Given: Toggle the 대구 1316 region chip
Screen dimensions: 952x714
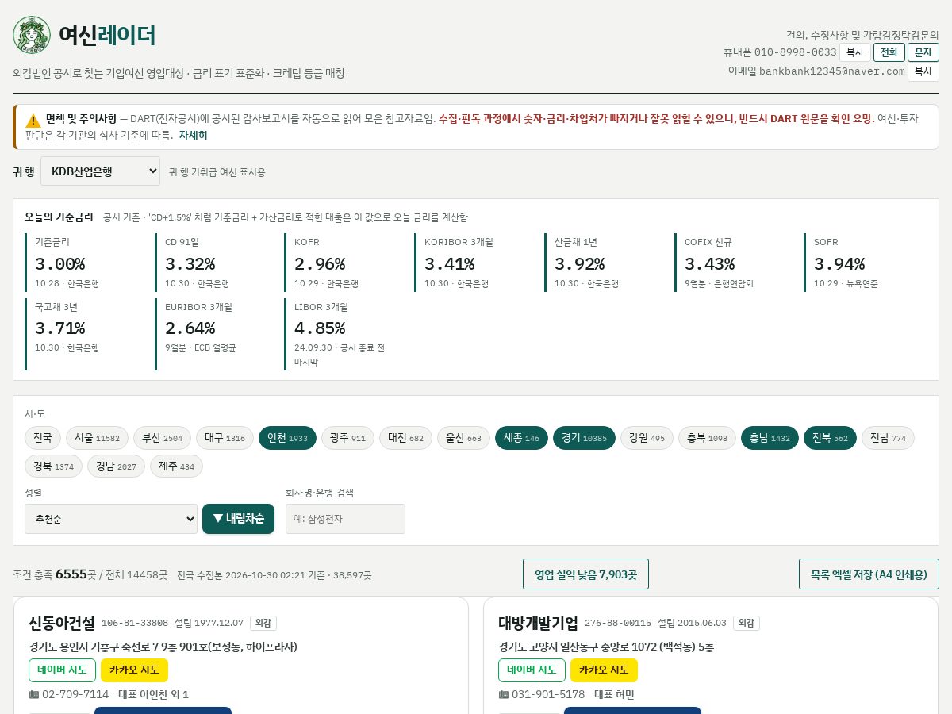Looking at the screenshot, I should pyautogui.click(x=225, y=438).
